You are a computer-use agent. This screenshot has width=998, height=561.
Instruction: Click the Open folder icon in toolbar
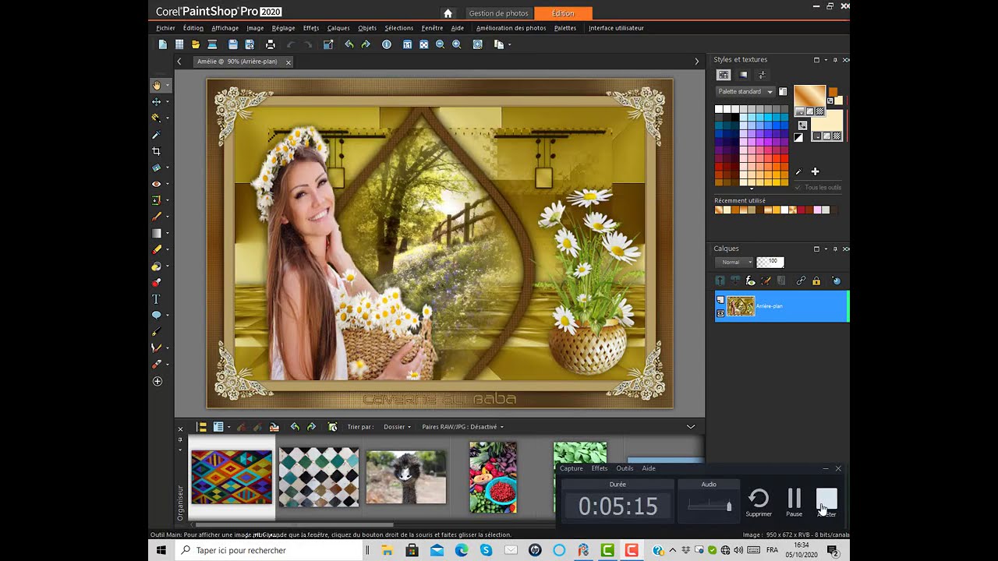click(x=196, y=44)
